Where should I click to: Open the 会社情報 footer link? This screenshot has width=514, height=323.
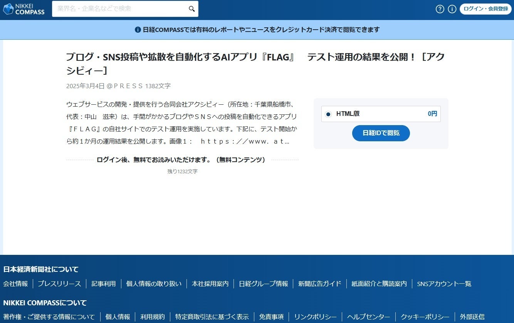click(x=15, y=284)
